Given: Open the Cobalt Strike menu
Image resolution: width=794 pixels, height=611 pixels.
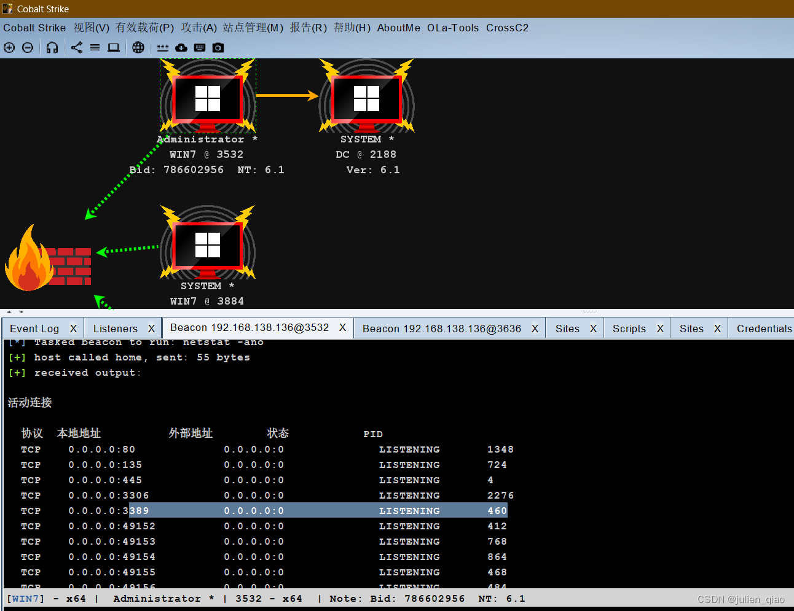Looking at the screenshot, I should point(34,28).
